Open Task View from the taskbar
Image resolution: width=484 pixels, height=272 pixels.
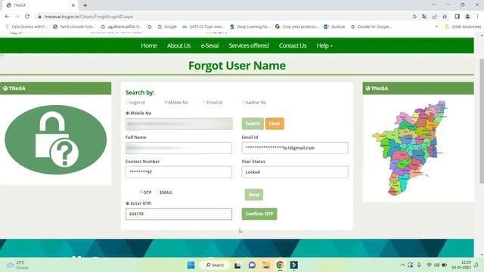(237, 265)
